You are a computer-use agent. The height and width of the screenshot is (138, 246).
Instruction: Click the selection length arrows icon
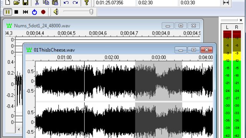226,3
